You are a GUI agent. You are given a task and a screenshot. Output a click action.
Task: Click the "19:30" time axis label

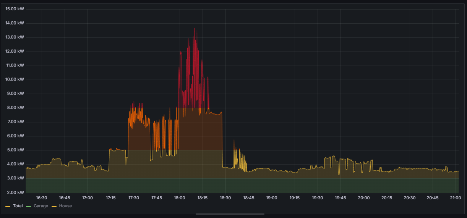point(318,198)
